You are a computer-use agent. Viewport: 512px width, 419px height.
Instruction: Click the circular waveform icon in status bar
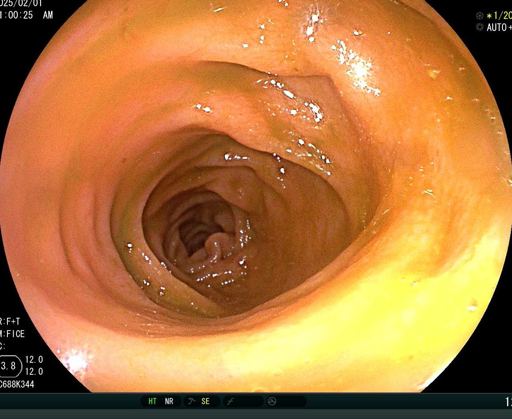pyautogui.click(x=272, y=401)
